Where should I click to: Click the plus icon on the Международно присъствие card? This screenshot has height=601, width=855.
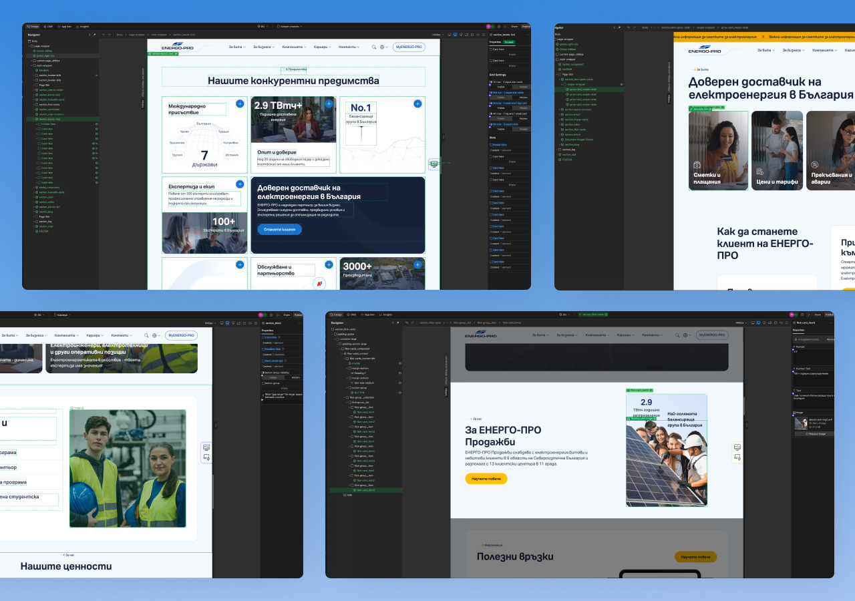point(240,104)
